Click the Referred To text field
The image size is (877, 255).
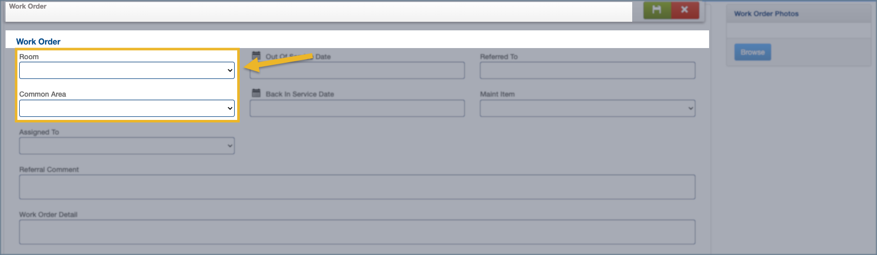coord(587,70)
